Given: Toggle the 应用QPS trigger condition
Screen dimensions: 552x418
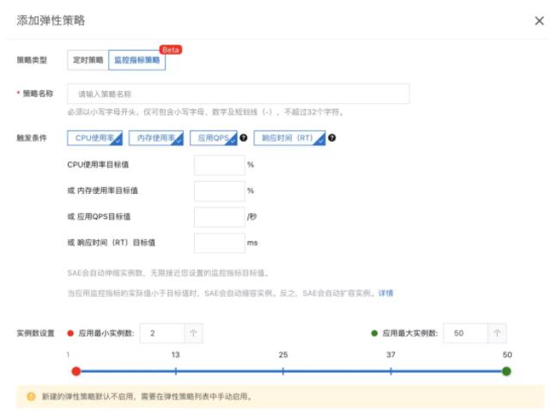Looking at the screenshot, I should (x=214, y=138).
